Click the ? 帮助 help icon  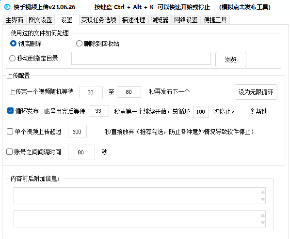coord(259,111)
